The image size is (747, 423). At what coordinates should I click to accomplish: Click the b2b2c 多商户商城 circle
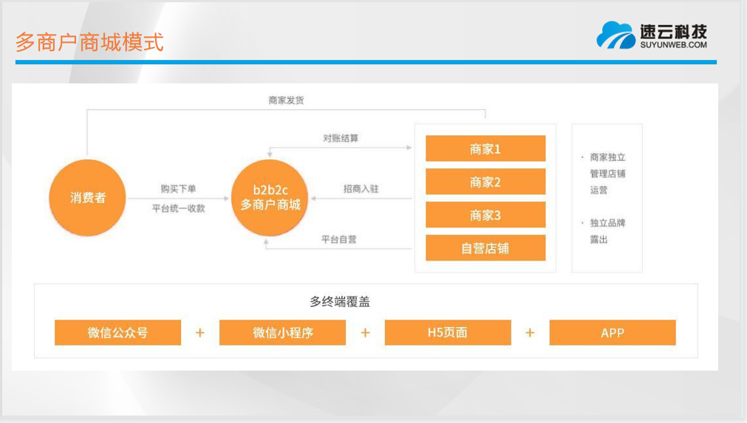click(x=270, y=198)
